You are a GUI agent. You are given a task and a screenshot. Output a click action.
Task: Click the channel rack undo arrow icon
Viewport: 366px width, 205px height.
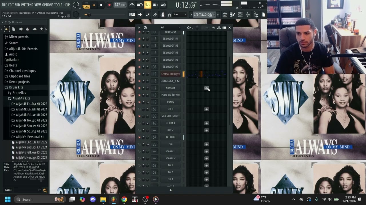point(213,28)
